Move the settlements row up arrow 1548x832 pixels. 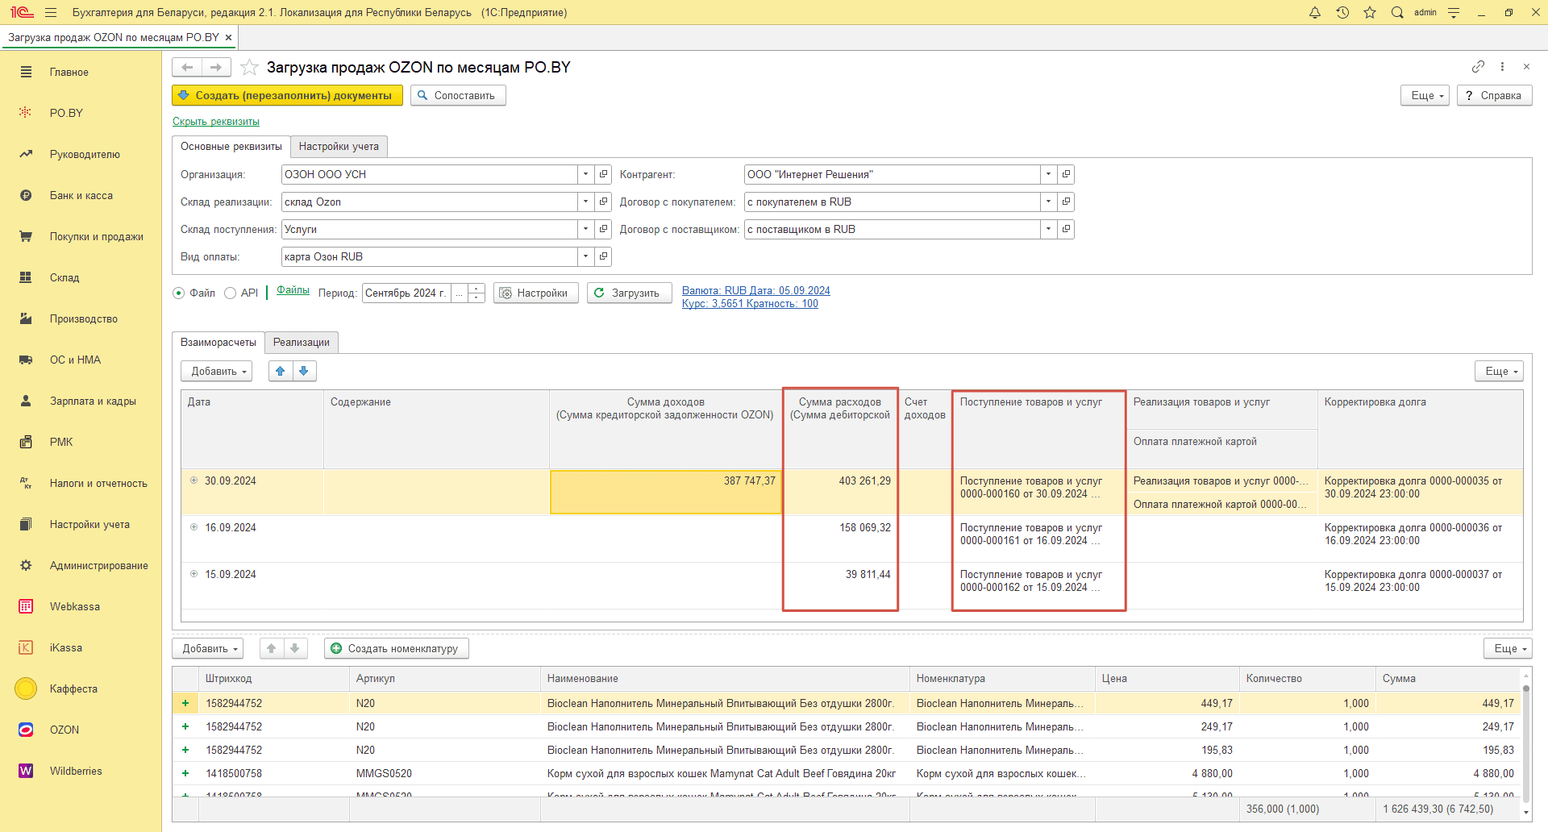point(280,371)
